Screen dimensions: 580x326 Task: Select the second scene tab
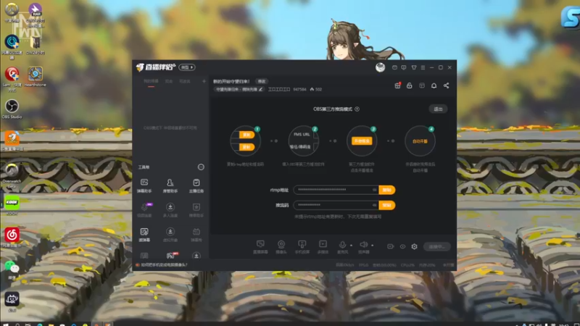[169, 81]
